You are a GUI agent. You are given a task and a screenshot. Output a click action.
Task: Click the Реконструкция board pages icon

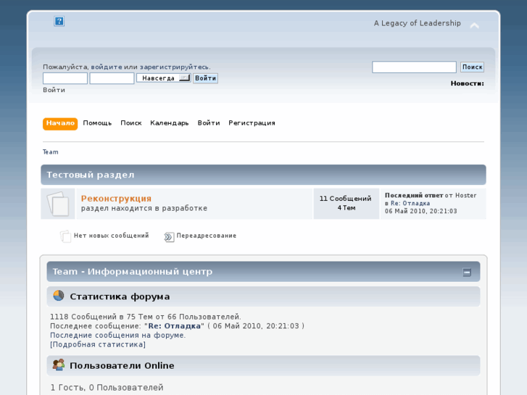(58, 204)
